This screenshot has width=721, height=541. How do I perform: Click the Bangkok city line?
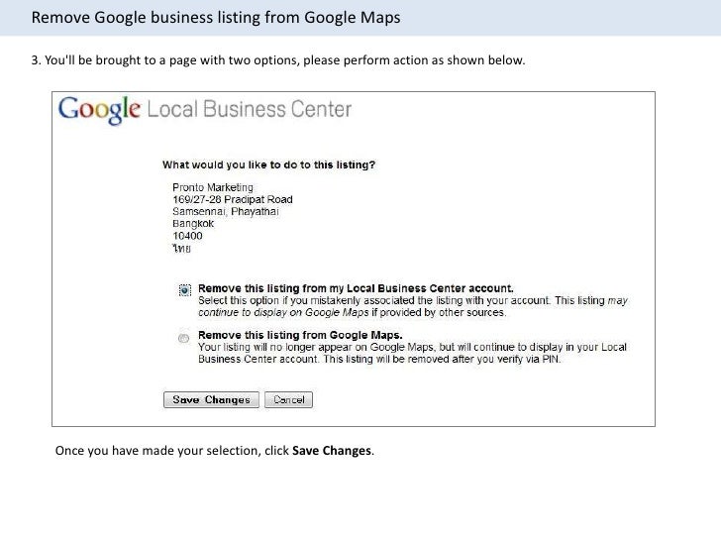pyautogui.click(x=193, y=224)
